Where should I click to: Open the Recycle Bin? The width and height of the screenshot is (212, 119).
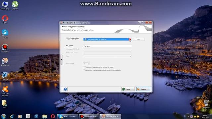[x=206, y=104]
